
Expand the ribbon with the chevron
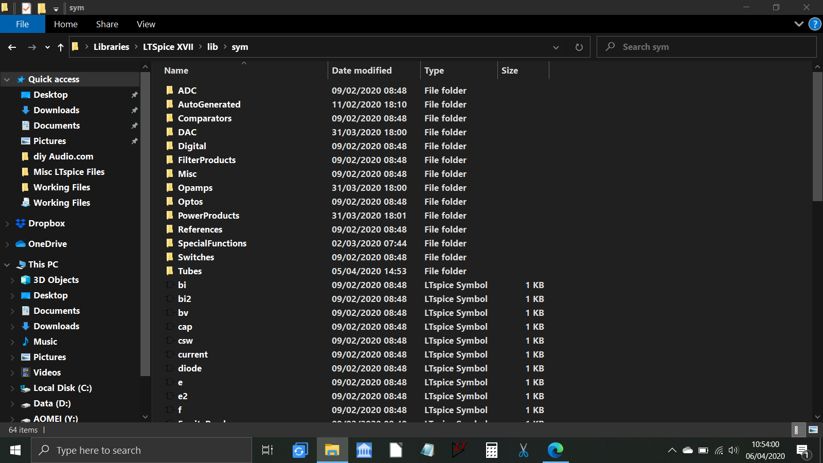point(799,24)
